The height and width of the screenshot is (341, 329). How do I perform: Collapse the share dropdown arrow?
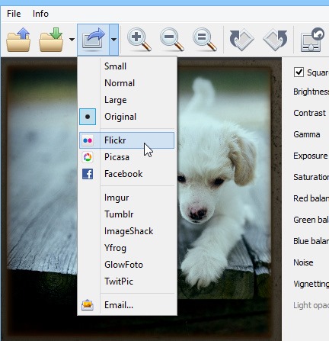(x=113, y=40)
